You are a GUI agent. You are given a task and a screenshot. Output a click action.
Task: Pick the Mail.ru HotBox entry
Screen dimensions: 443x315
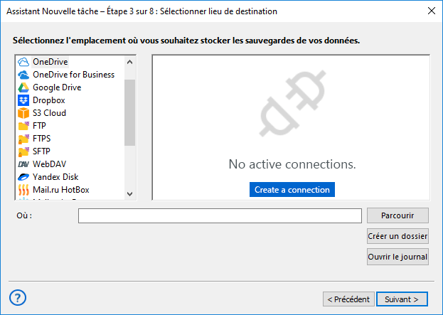point(60,190)
